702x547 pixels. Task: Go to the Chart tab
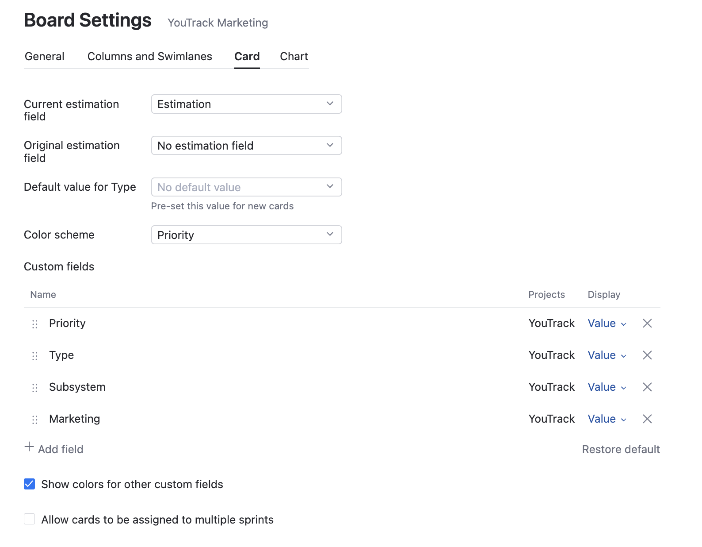click(x=294, y=57)
